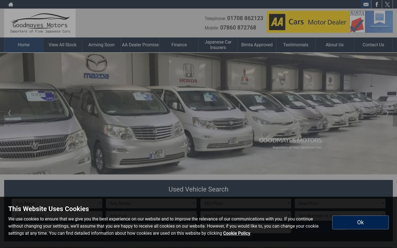The height and width of the screenshot is (248, 397).
Task: Open the Cookie Policy link
Action: (237, 233)
